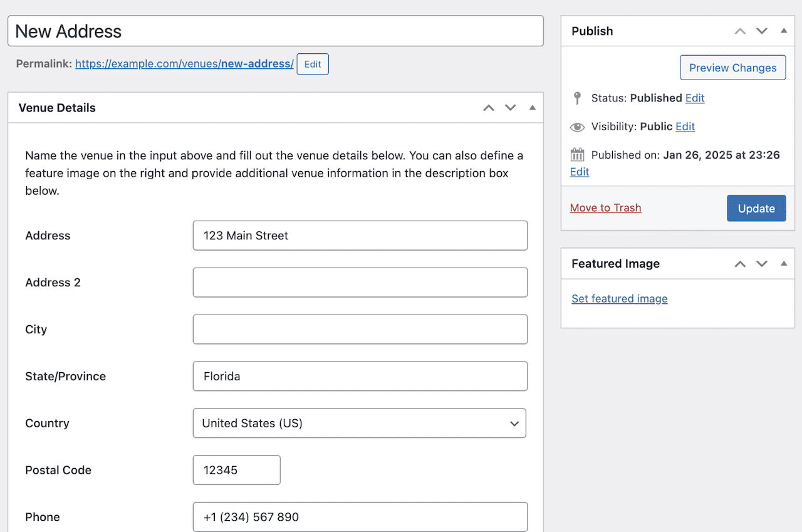Click Preview Changes button

pyautogui.click(x=732, y=68)
